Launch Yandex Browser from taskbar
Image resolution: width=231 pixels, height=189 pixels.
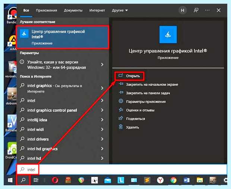[160, 180]
